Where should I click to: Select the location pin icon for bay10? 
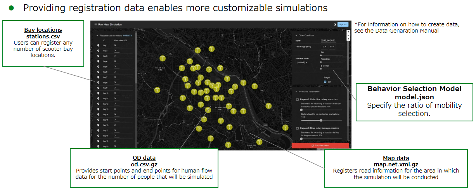(98, 93)
